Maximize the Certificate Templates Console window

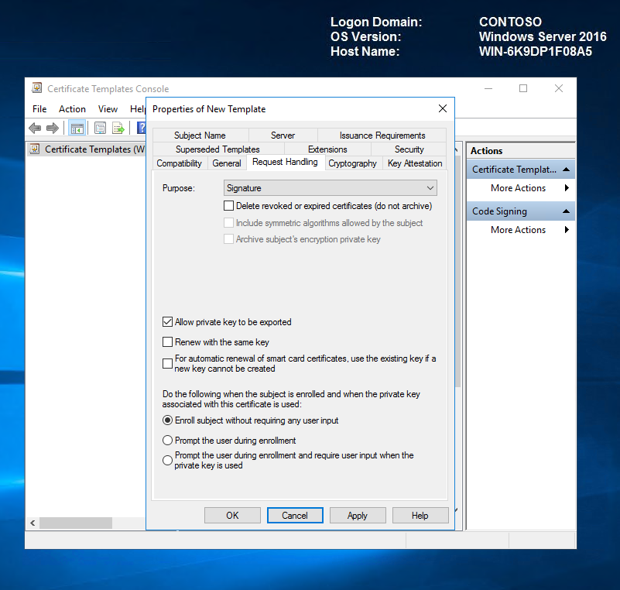(523, 88)
